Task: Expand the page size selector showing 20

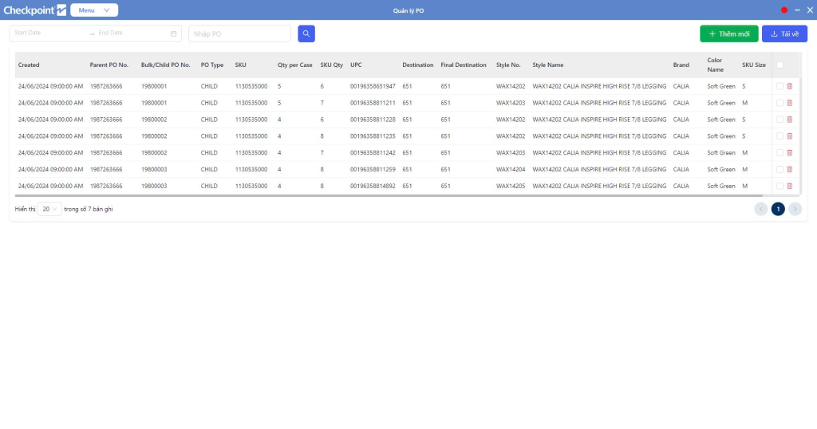Action: coord(50,209)
